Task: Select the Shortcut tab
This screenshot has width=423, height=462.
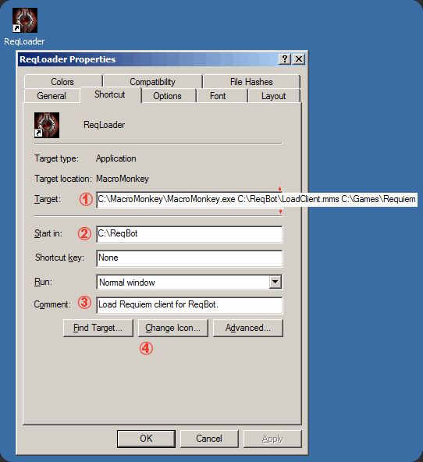Action: 110,94
